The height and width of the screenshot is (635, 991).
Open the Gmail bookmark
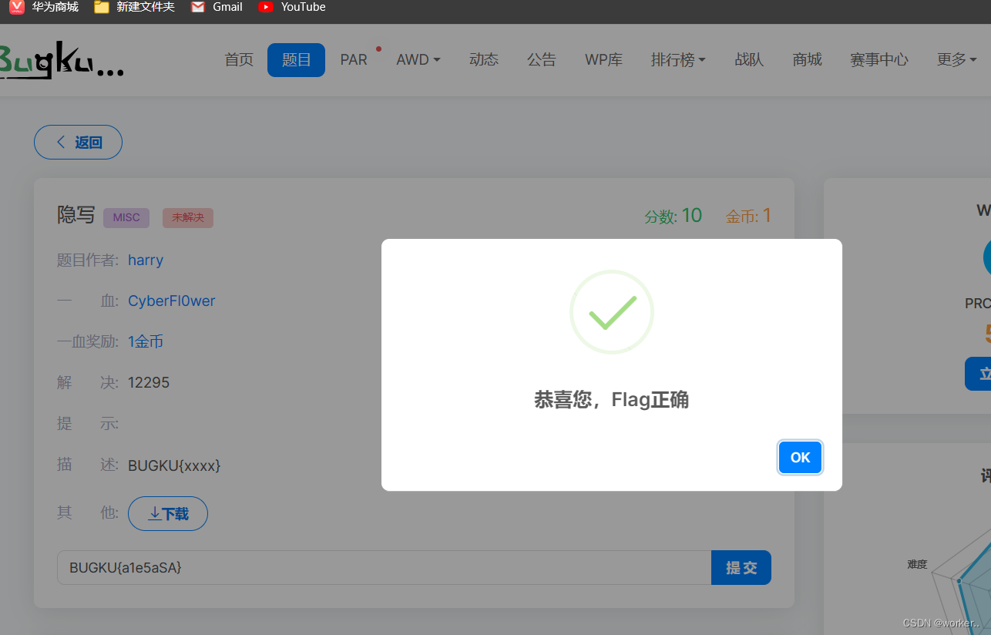click(217, 7)
